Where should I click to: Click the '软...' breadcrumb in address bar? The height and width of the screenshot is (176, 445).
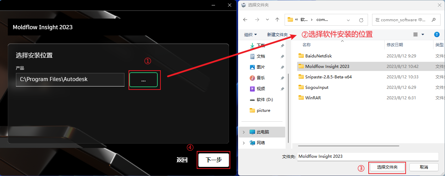[x=304, y=20]
